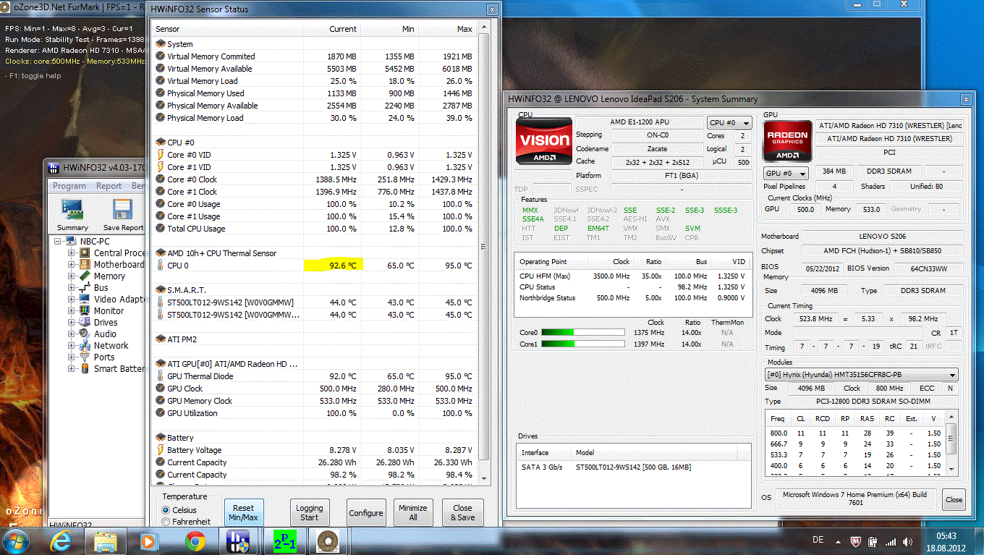The image size is (984, 555).
Task: Select the Physical Memory Used row
Action: tap(315, 93)
